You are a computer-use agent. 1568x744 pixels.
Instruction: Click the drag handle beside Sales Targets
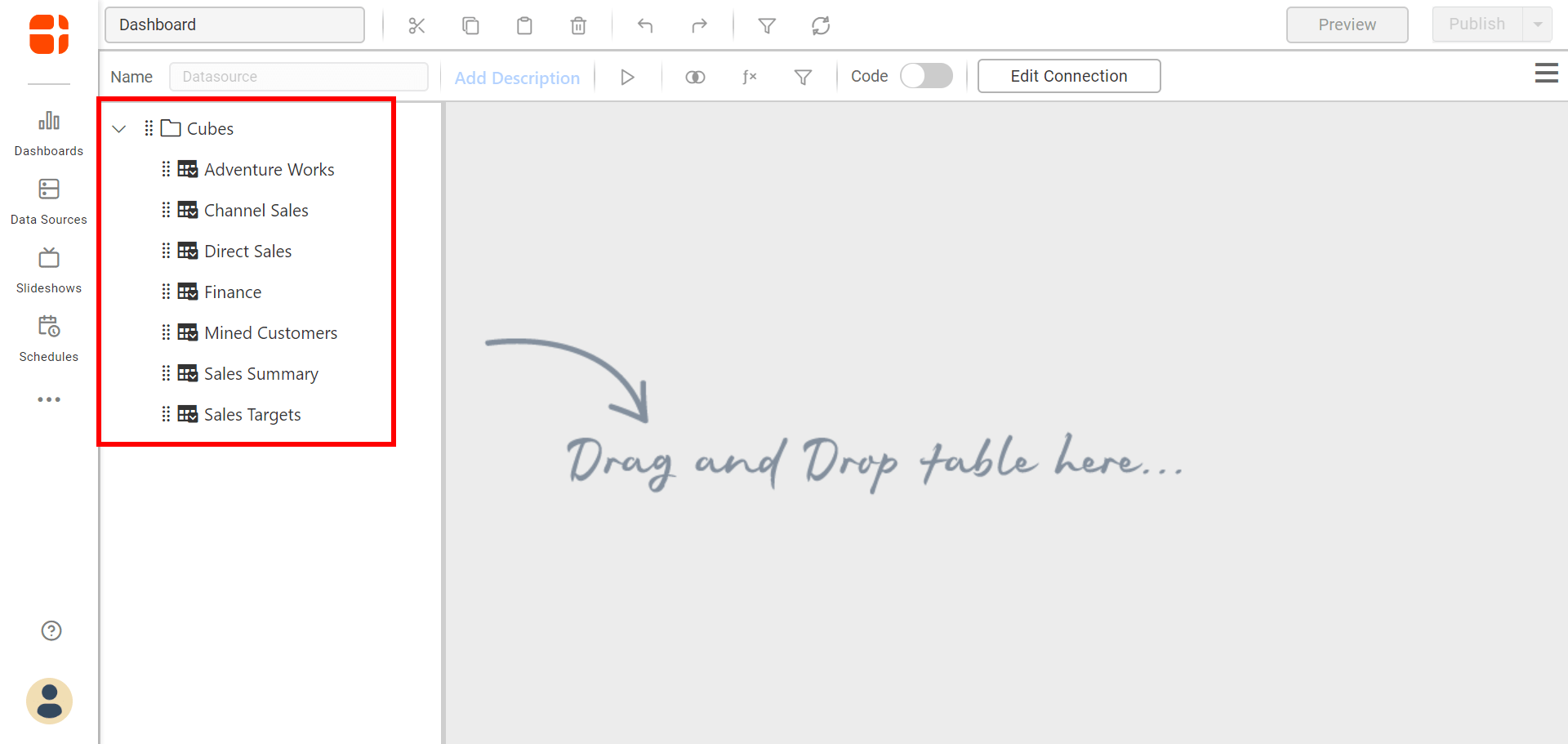[166, 414]
